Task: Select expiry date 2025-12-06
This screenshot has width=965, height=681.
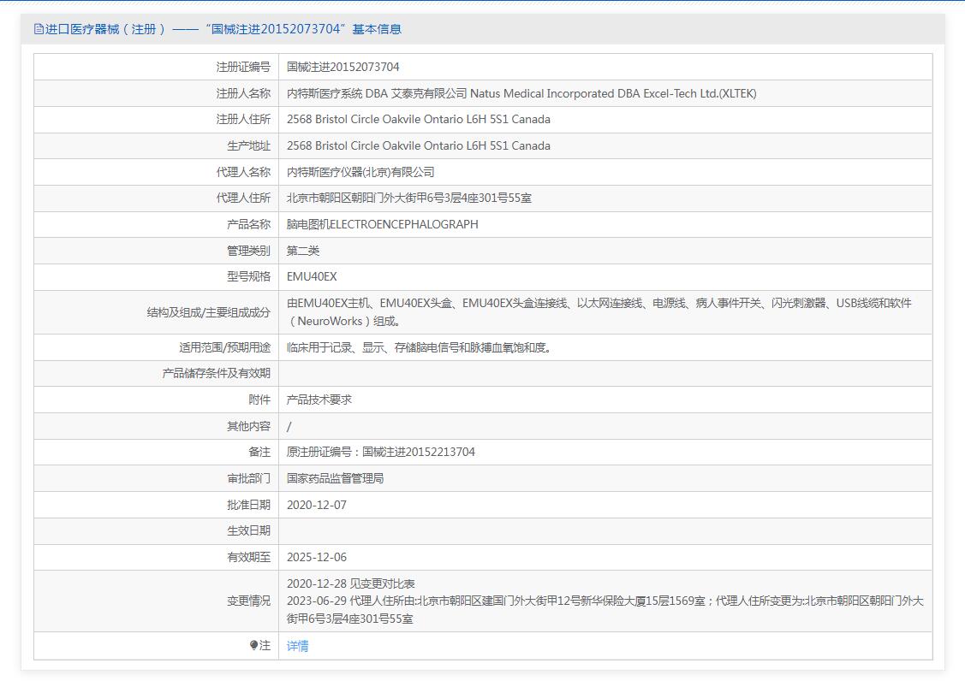Action: (x=317, y=557)
